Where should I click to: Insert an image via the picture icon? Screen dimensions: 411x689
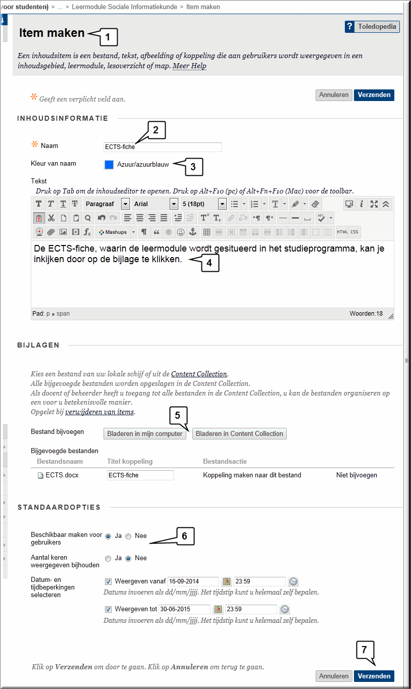pyautogui.click(x=63, y=232)
